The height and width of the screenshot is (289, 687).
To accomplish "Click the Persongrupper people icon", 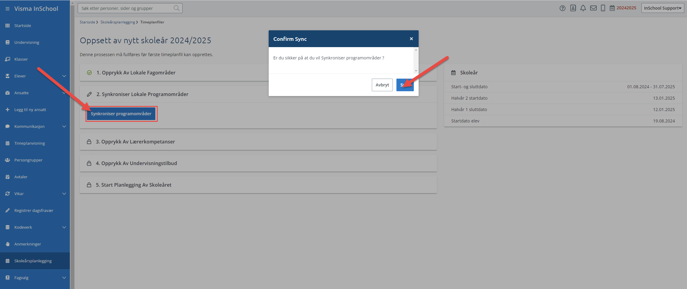I will tap(7, 160).
